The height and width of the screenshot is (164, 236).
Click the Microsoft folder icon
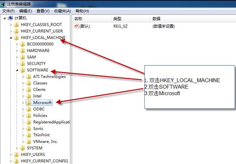point(29,103)
